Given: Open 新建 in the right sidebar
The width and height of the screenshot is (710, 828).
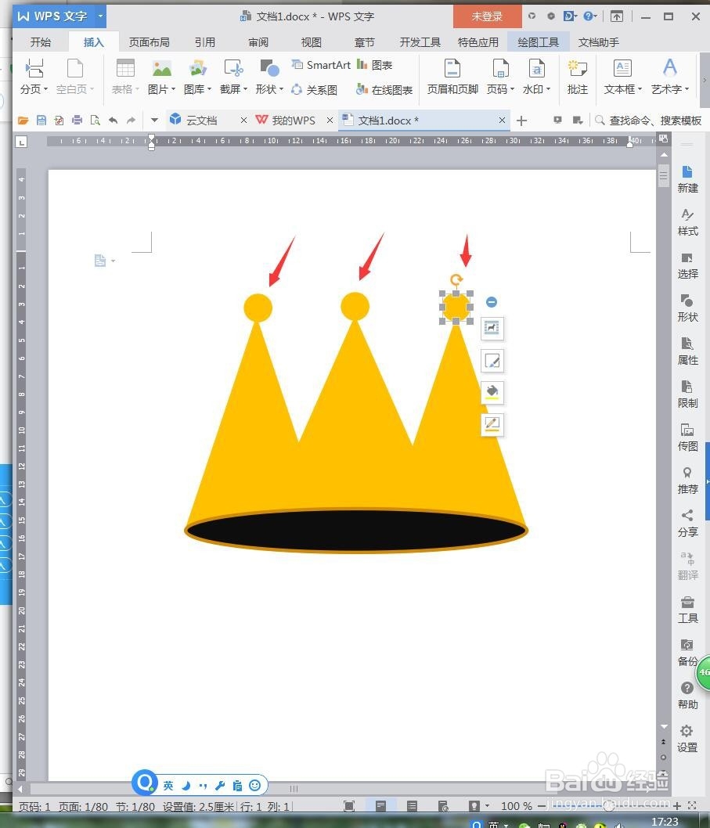Looking at the screenshot, I should tap(687, 179).
